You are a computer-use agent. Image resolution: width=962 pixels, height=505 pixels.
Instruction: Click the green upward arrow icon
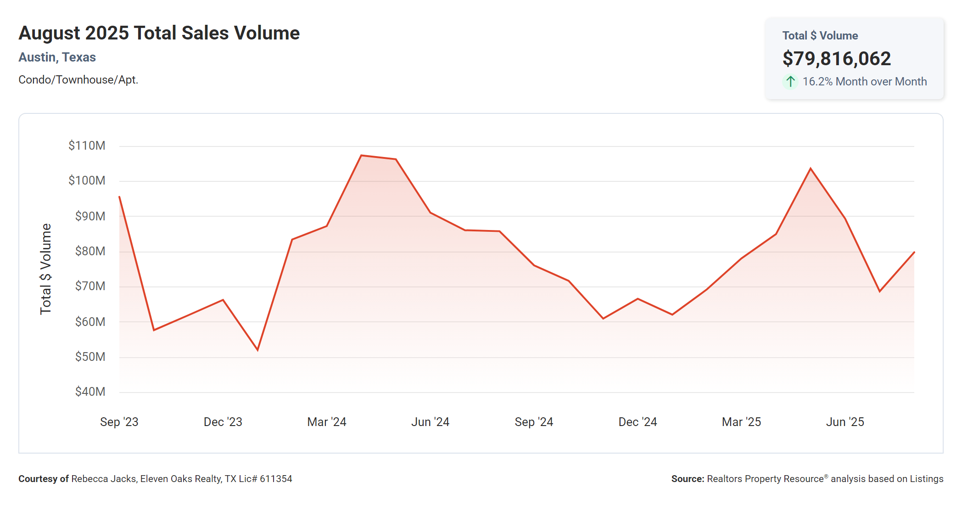tap(790, 82)
